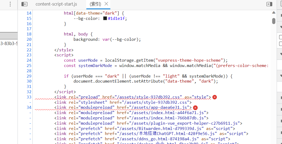Image resolution: width=282 pixels, height=144 pixels.
Task: Add a breakpoint at line number 29
Action: [x=29, y=76]
